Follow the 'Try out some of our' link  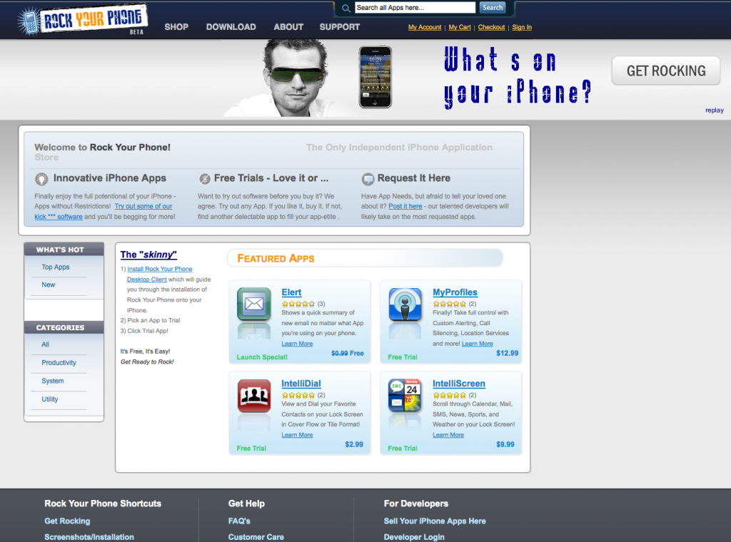[143, 206]
